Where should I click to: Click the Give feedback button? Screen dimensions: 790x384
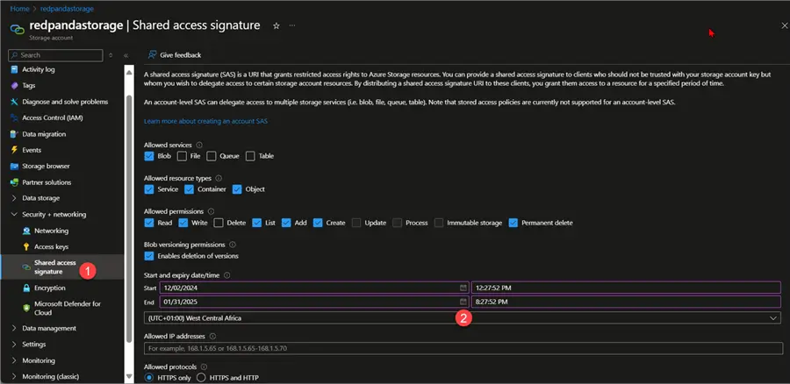(x=175, y=55)
